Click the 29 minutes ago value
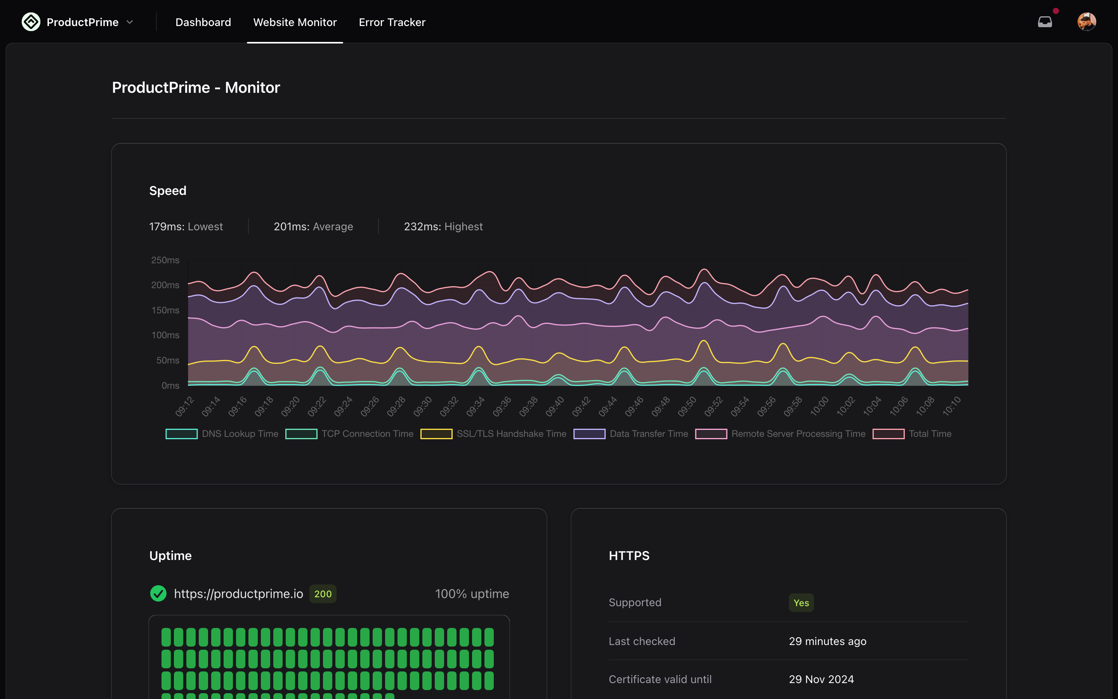The image size is (1118, 699). tap(827, 641)
